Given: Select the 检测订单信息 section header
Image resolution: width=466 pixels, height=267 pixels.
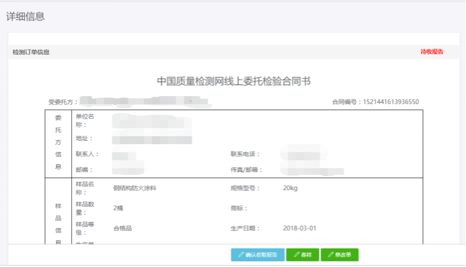Looking at the screenshot, I should tap(31, 52).
